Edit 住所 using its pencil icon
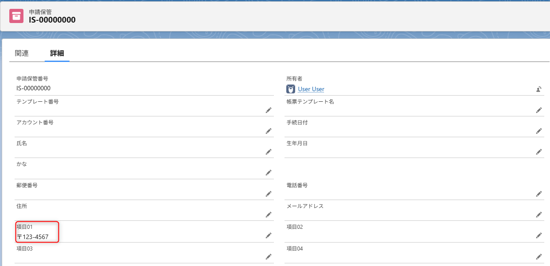The width and height of the screenshot is (550, 266). pyautogui.click(x=268, y=215)
